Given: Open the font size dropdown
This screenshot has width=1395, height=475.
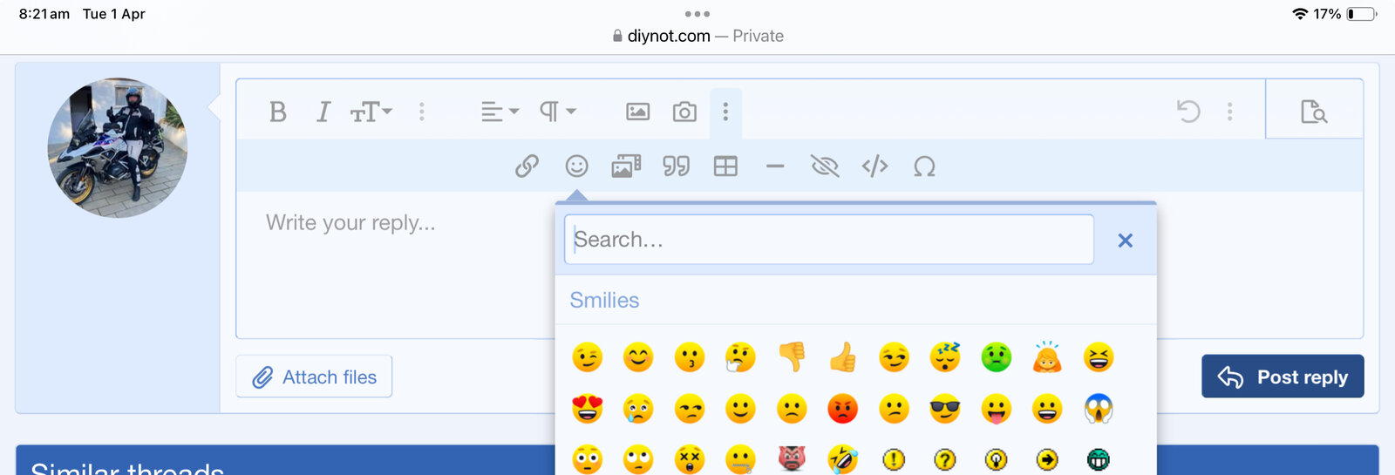Looking at the screenshot, I should (x=371, y=112).
